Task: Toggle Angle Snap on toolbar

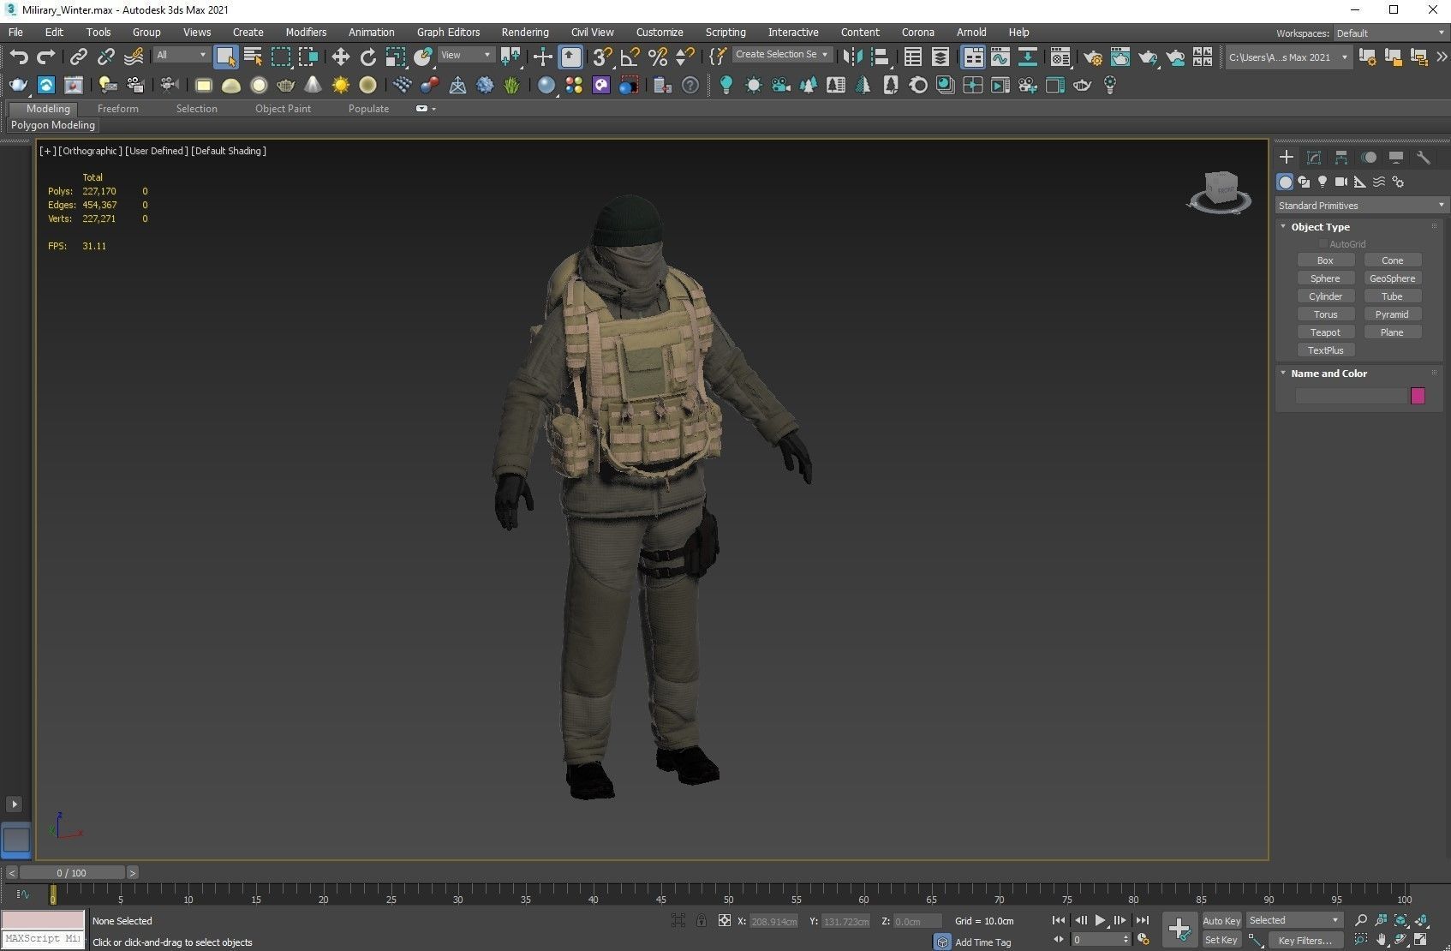Action: point(630,57)
